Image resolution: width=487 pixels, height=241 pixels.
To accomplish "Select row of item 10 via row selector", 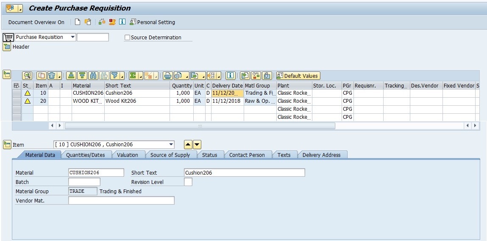I will point(17,93).
